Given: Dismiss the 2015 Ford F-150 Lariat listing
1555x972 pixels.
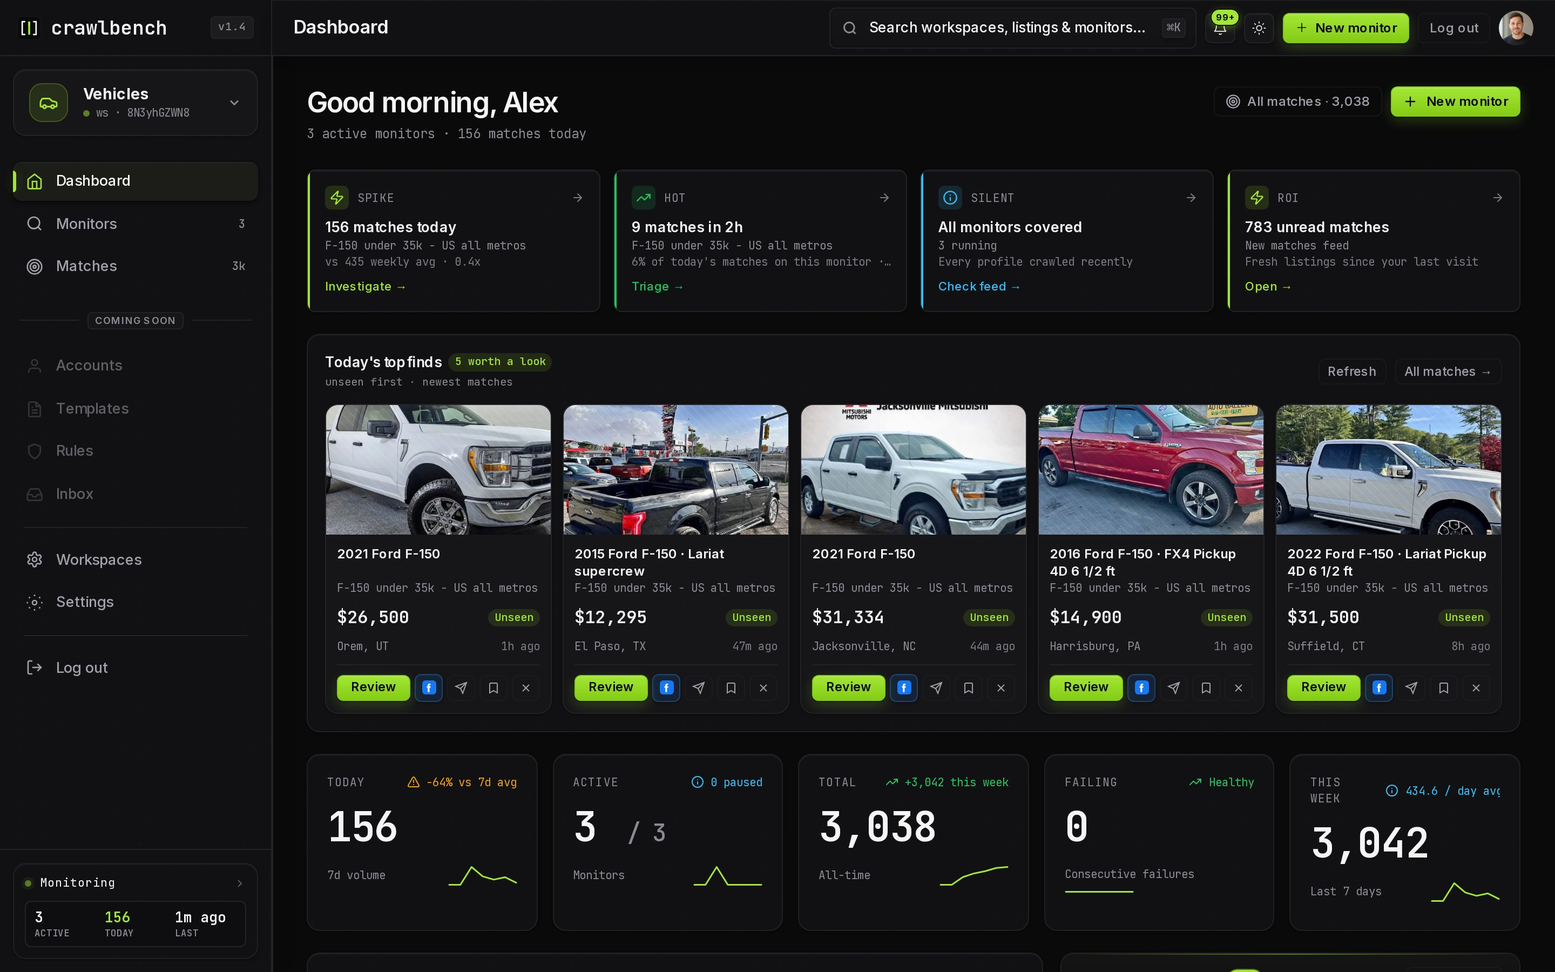Looking at the screenshot, I should (763, 688).
